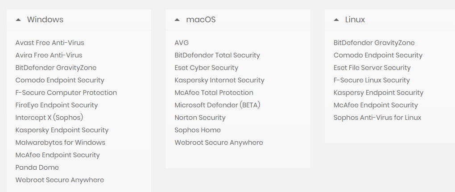The image size is (455, 192).
Task: Select Sophos Home link
Action: coord(198,130)
